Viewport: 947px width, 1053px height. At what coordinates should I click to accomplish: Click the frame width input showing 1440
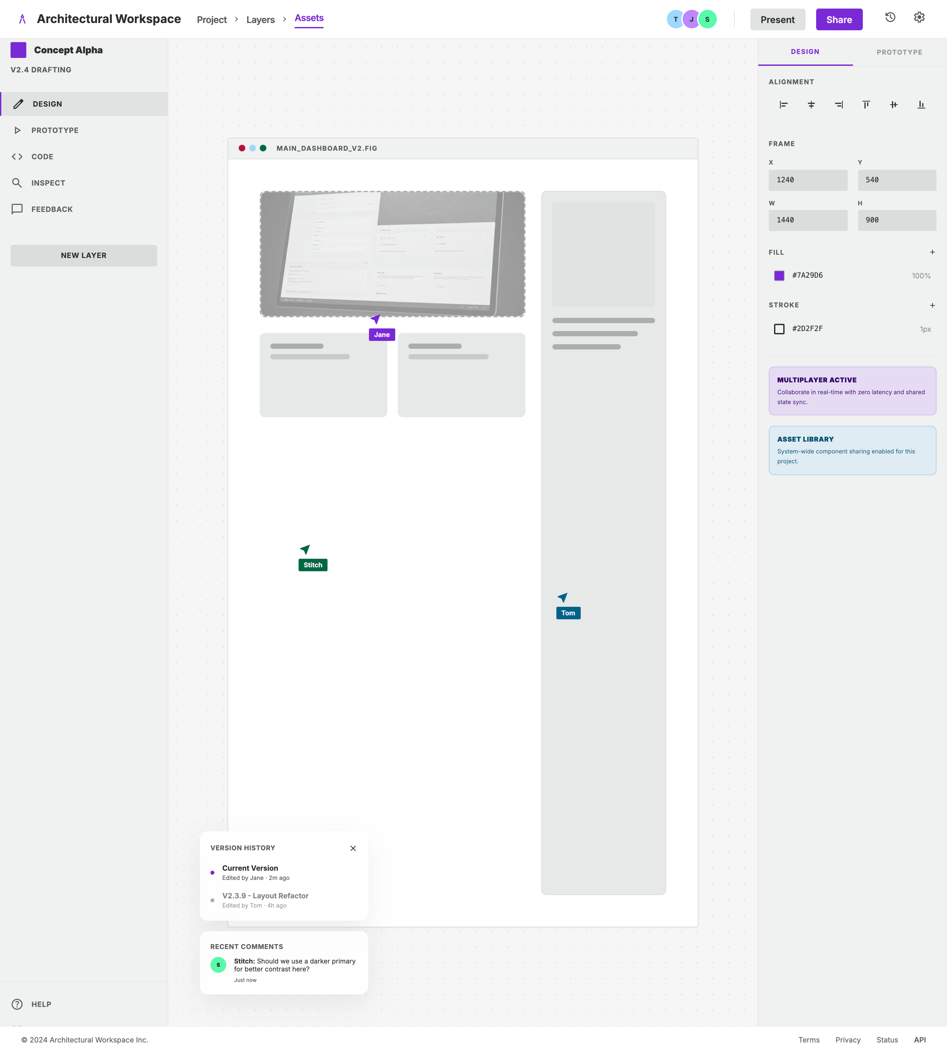(808, 220)
